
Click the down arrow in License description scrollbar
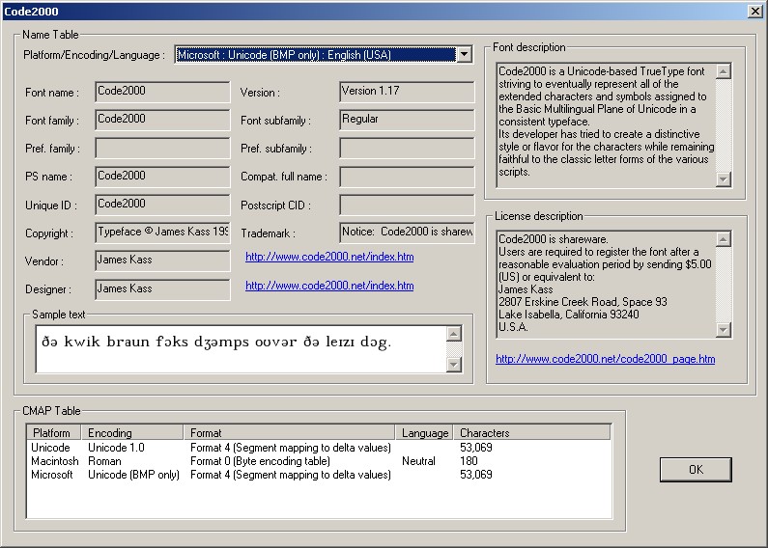(724, 330)
